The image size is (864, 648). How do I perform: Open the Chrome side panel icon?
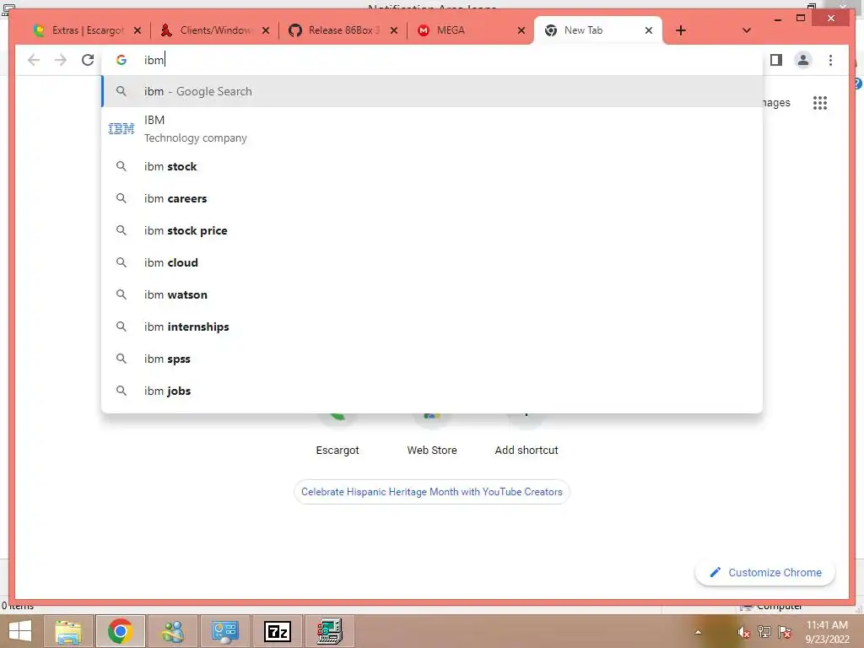coord(776,60)
